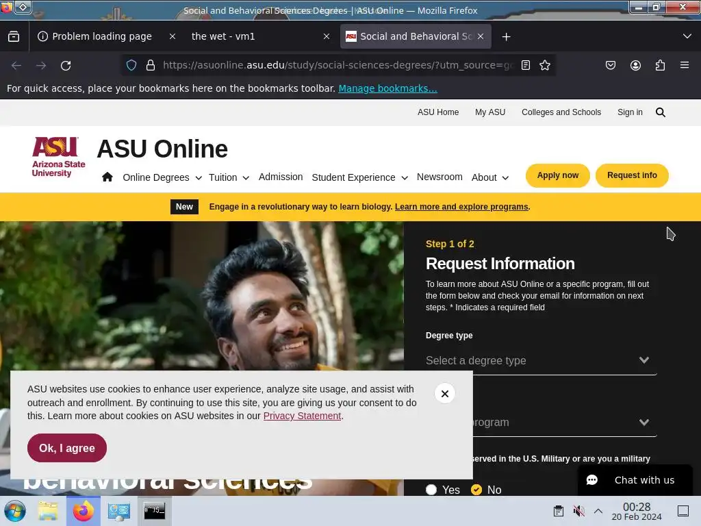Click the ASU Online title text
The width and height of the screenshot is (701, 526).
[162, 149]
